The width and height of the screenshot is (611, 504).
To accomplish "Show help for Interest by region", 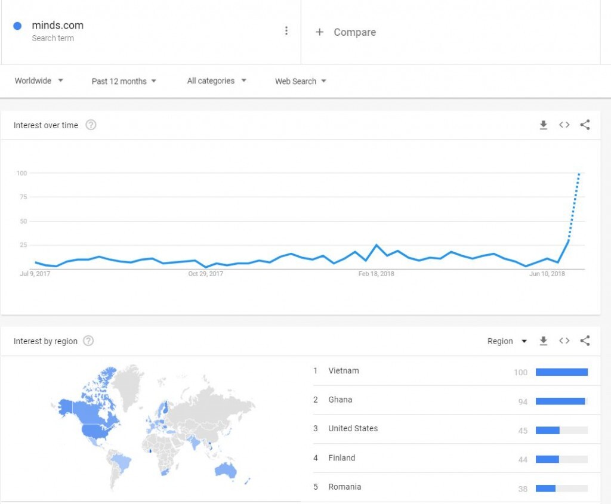I will (x=88, y=341).
